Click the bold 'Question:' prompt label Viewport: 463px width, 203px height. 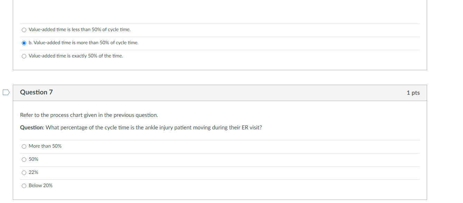(x=32, y=128)
